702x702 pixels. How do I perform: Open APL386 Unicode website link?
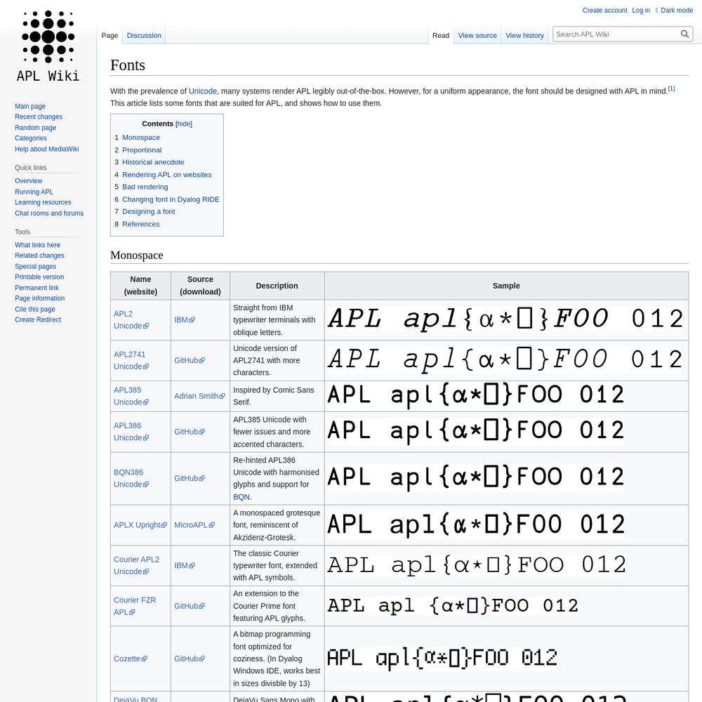pos(131,432)
